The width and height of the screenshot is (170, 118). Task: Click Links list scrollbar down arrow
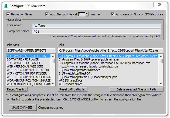(161, 84)
